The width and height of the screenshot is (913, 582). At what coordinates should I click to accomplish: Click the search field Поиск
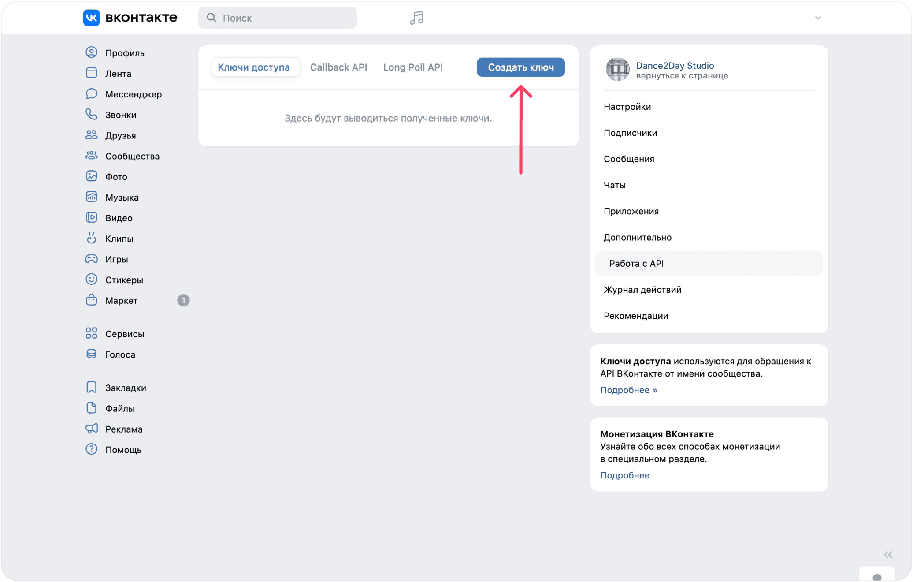(277, 18)
